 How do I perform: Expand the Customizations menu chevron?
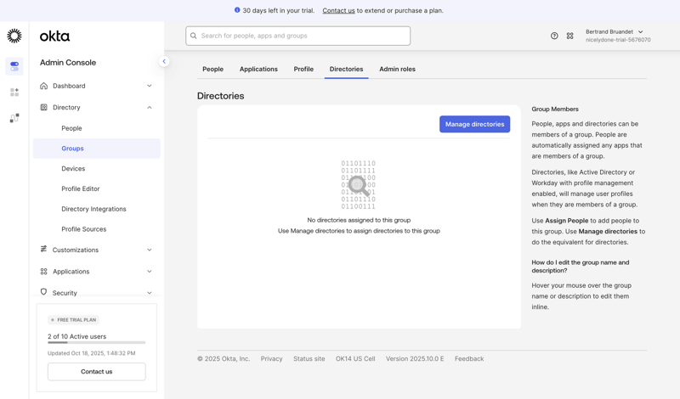point(150,250)
